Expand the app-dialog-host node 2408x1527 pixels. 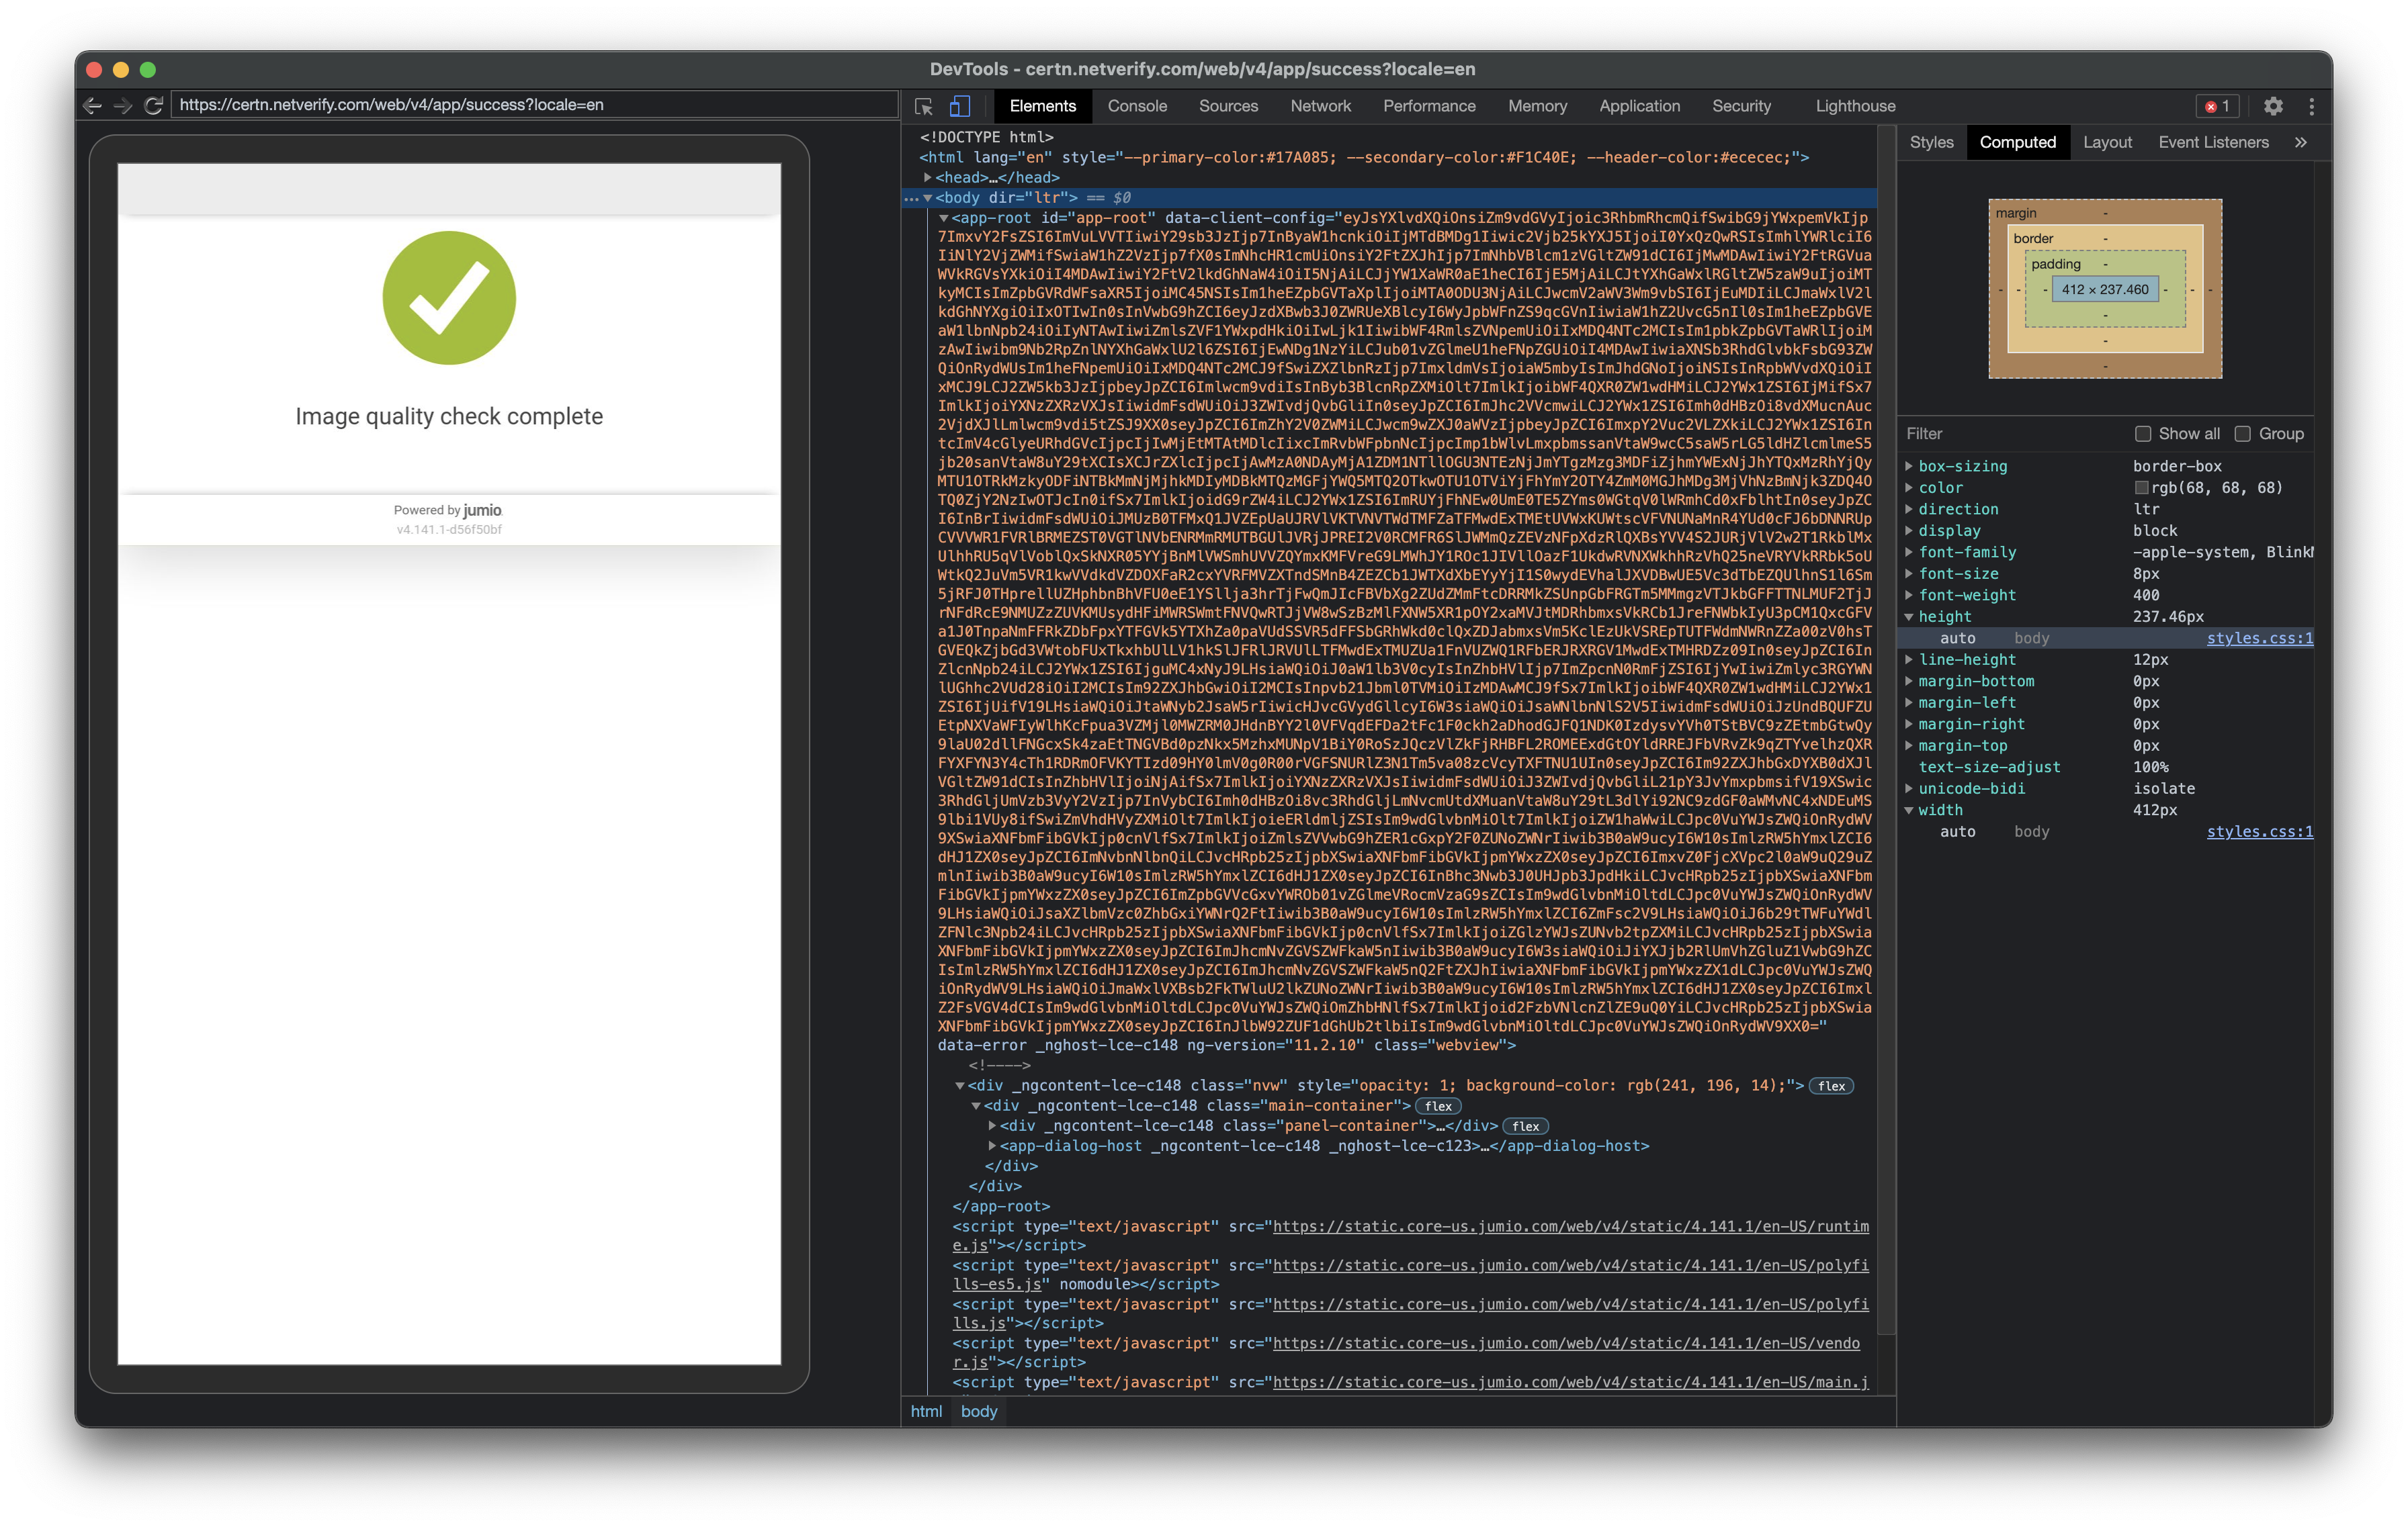click(992, 1146)
